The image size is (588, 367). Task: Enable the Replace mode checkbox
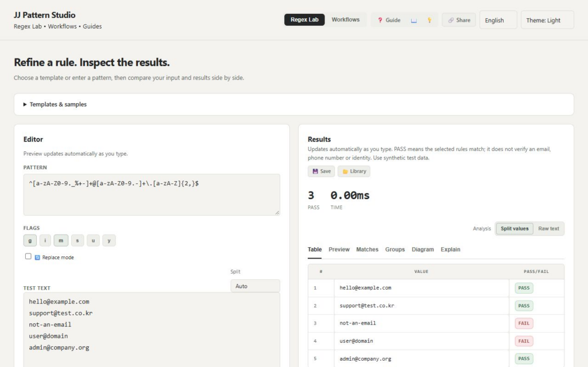click(28, 256)
